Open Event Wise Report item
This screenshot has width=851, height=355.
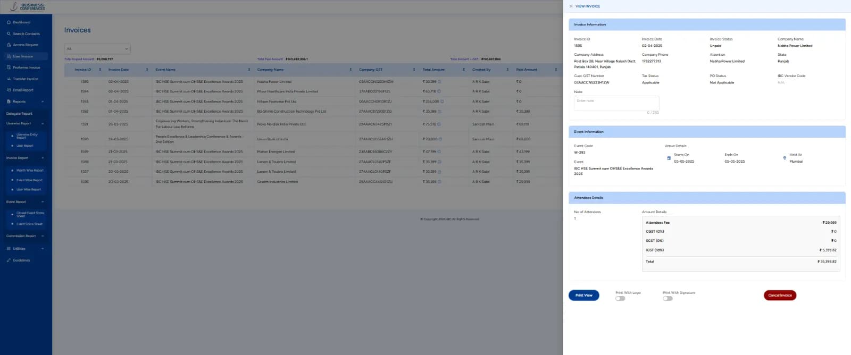(29, 180)
